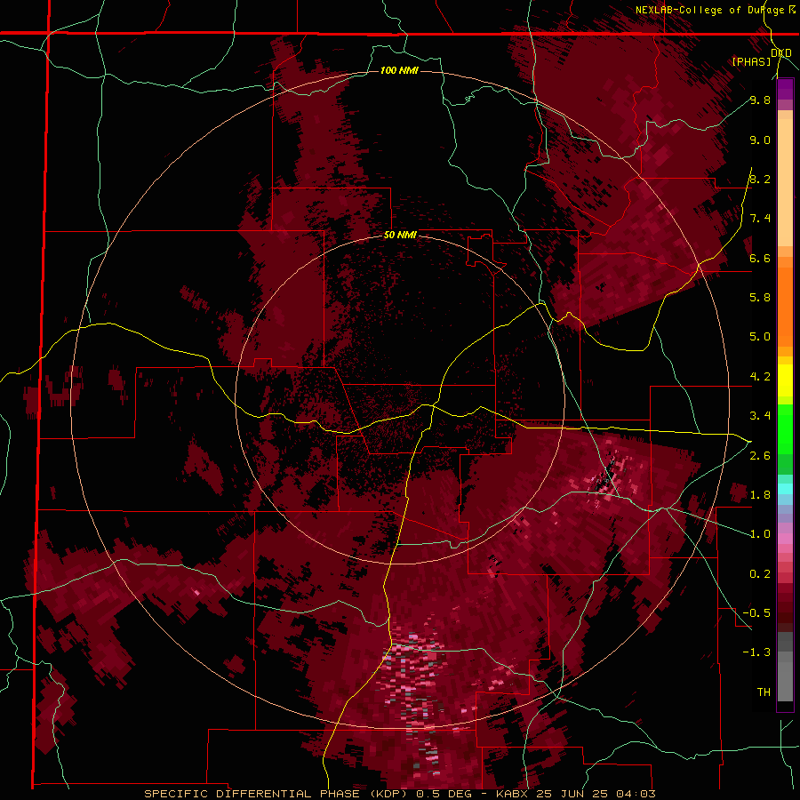Click the 9.8 value on color scale
Image resolution: width=800 pixels, height=800 pixels.
(760, 100)
